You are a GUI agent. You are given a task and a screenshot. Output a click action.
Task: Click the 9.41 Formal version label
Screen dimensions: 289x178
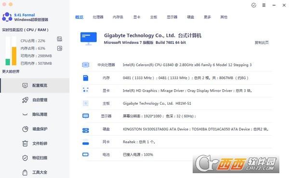click(25, 15)
